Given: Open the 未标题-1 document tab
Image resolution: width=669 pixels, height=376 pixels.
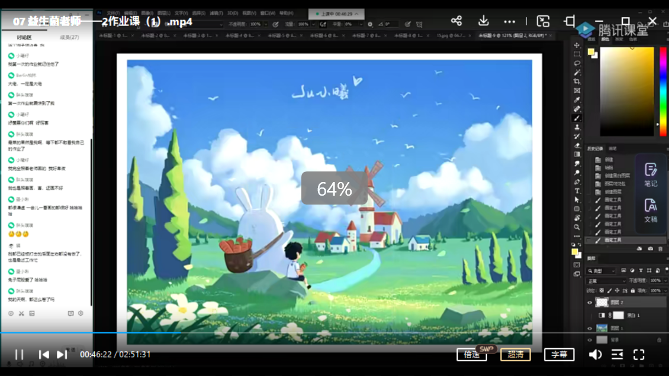Looking at the screenshot, I should [113, 36].
